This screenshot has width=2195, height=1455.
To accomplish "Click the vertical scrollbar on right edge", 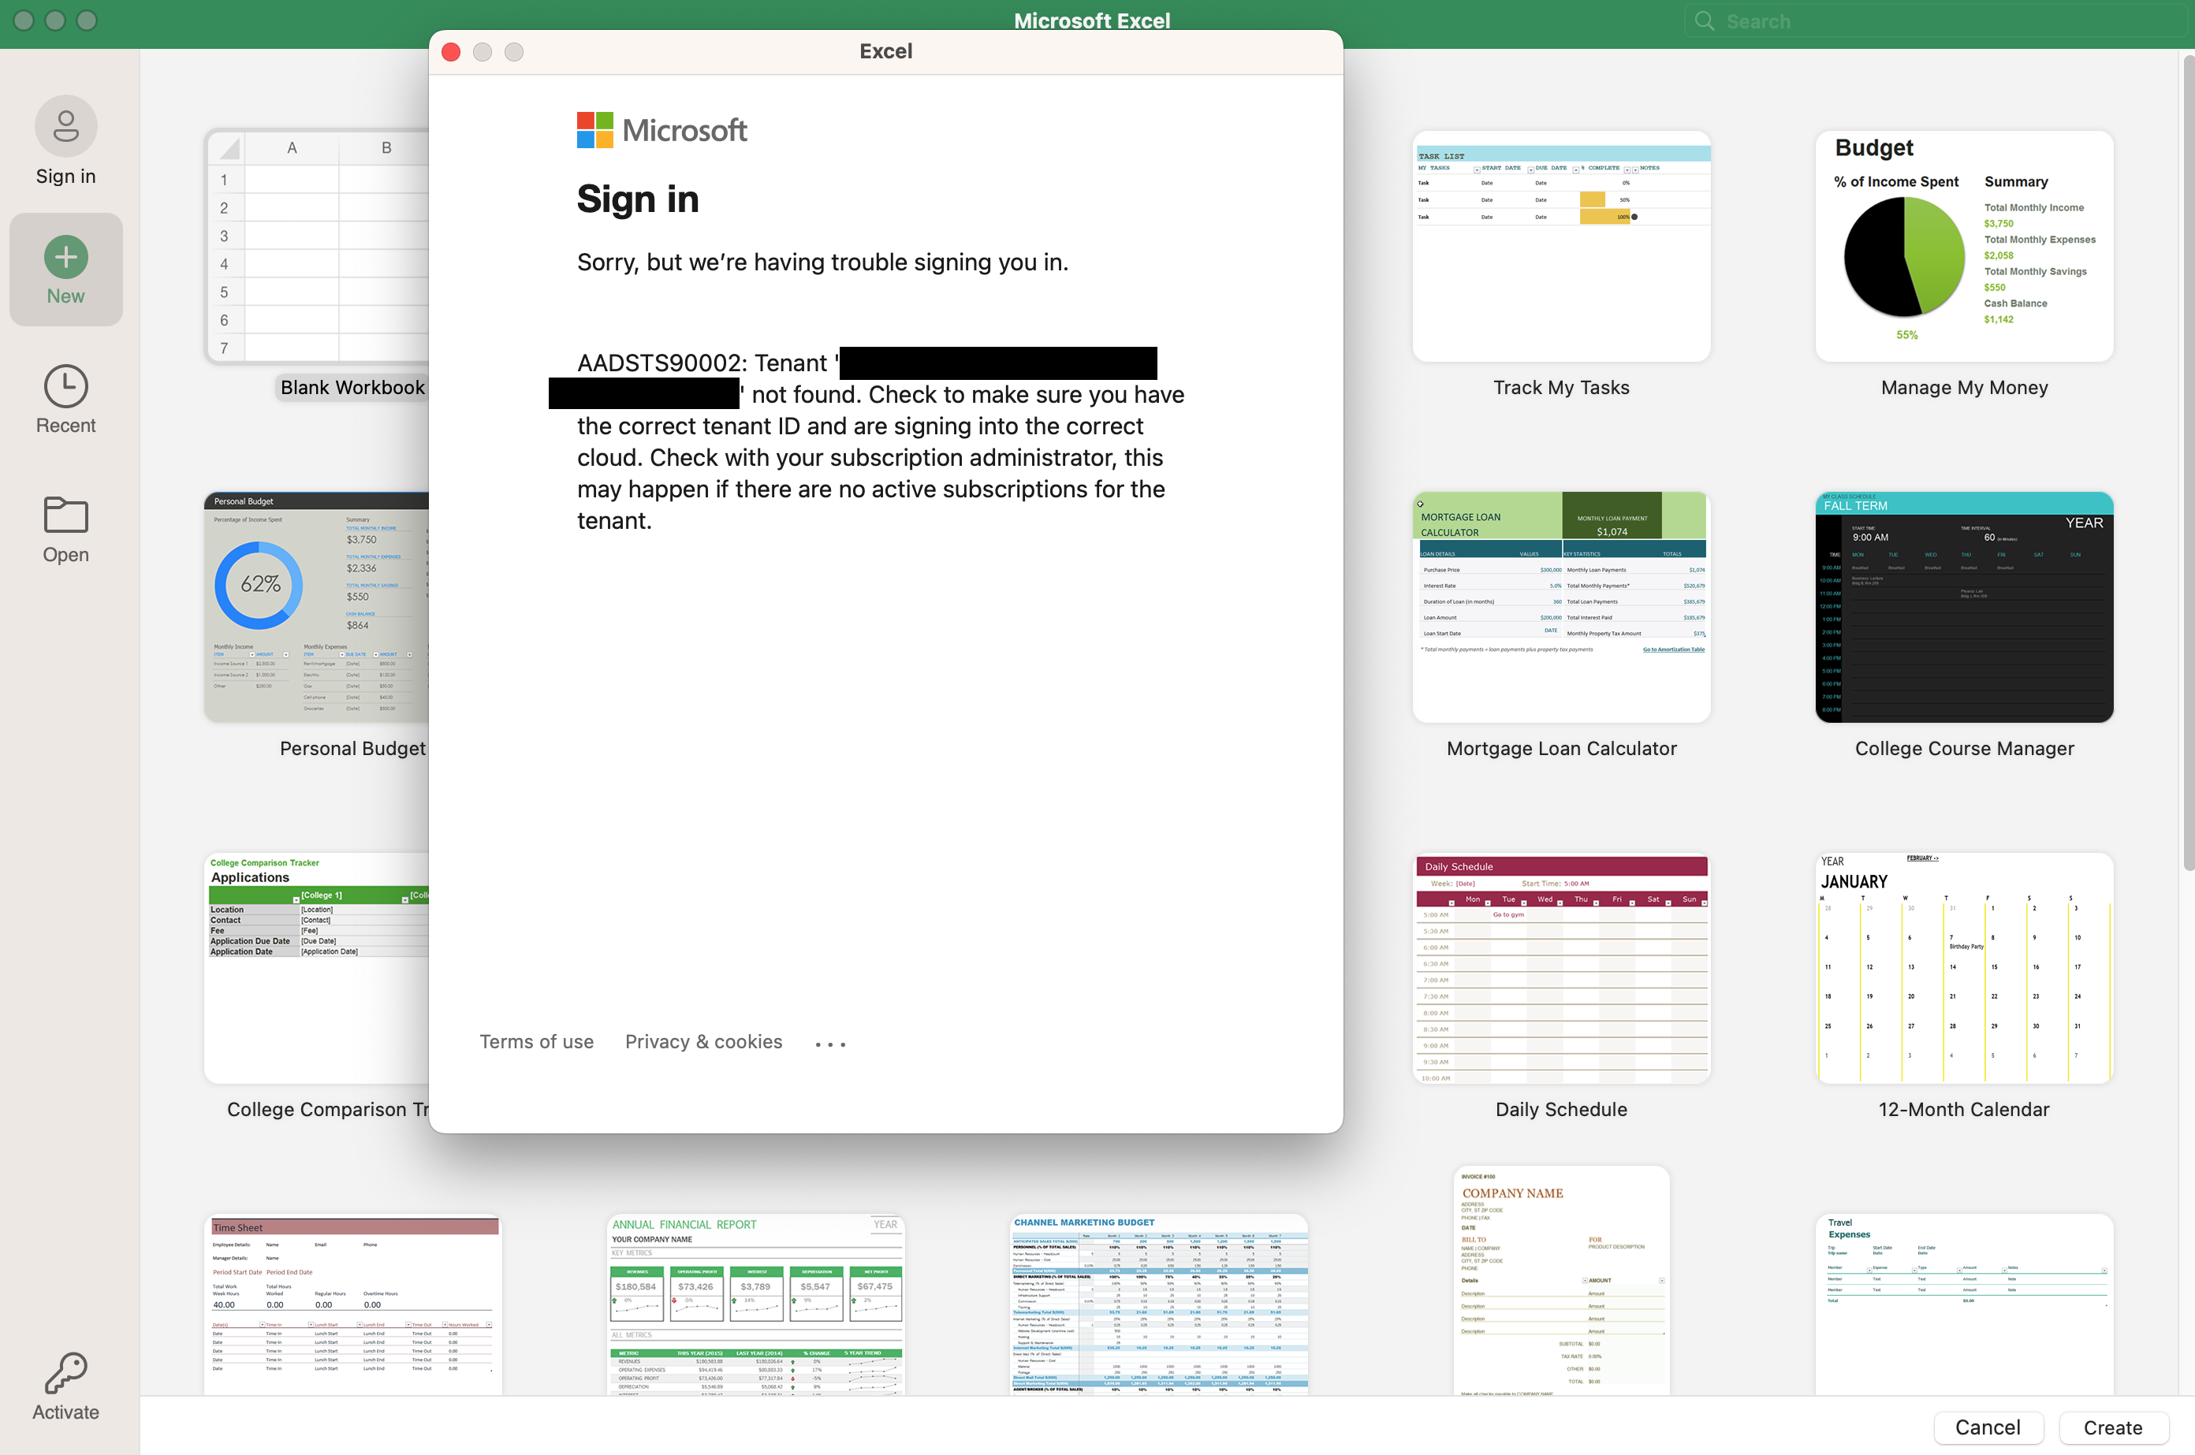I will coord(2188,464).
